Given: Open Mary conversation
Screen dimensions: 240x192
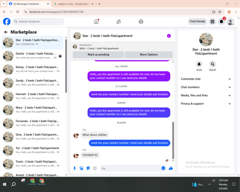Looking at the screenshot, I should (32, 110).
